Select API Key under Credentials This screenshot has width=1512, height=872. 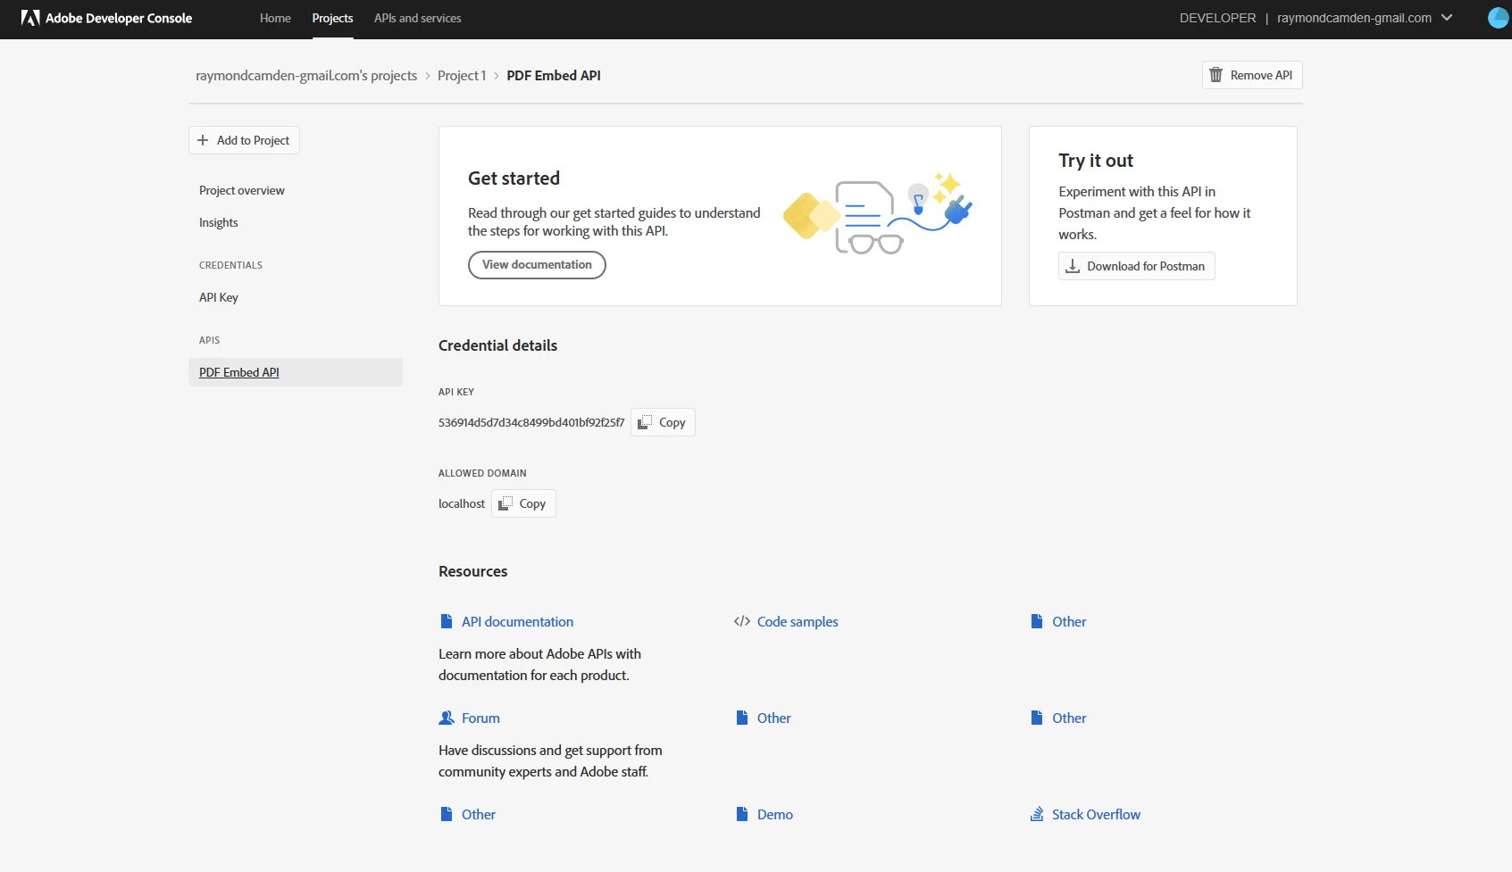[219, 297]
